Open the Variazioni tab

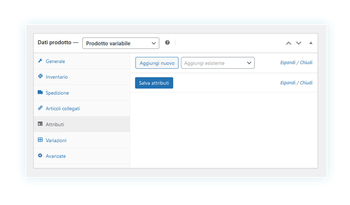point(82,140)
